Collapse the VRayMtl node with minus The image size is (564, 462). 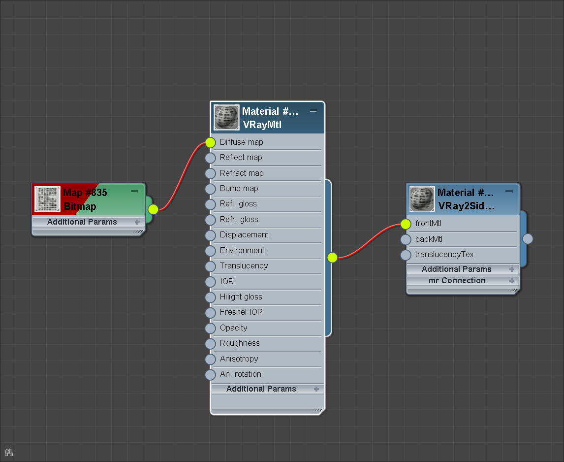point(313,111)
